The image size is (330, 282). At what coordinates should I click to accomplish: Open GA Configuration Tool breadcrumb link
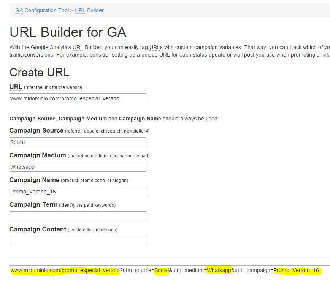42,10
